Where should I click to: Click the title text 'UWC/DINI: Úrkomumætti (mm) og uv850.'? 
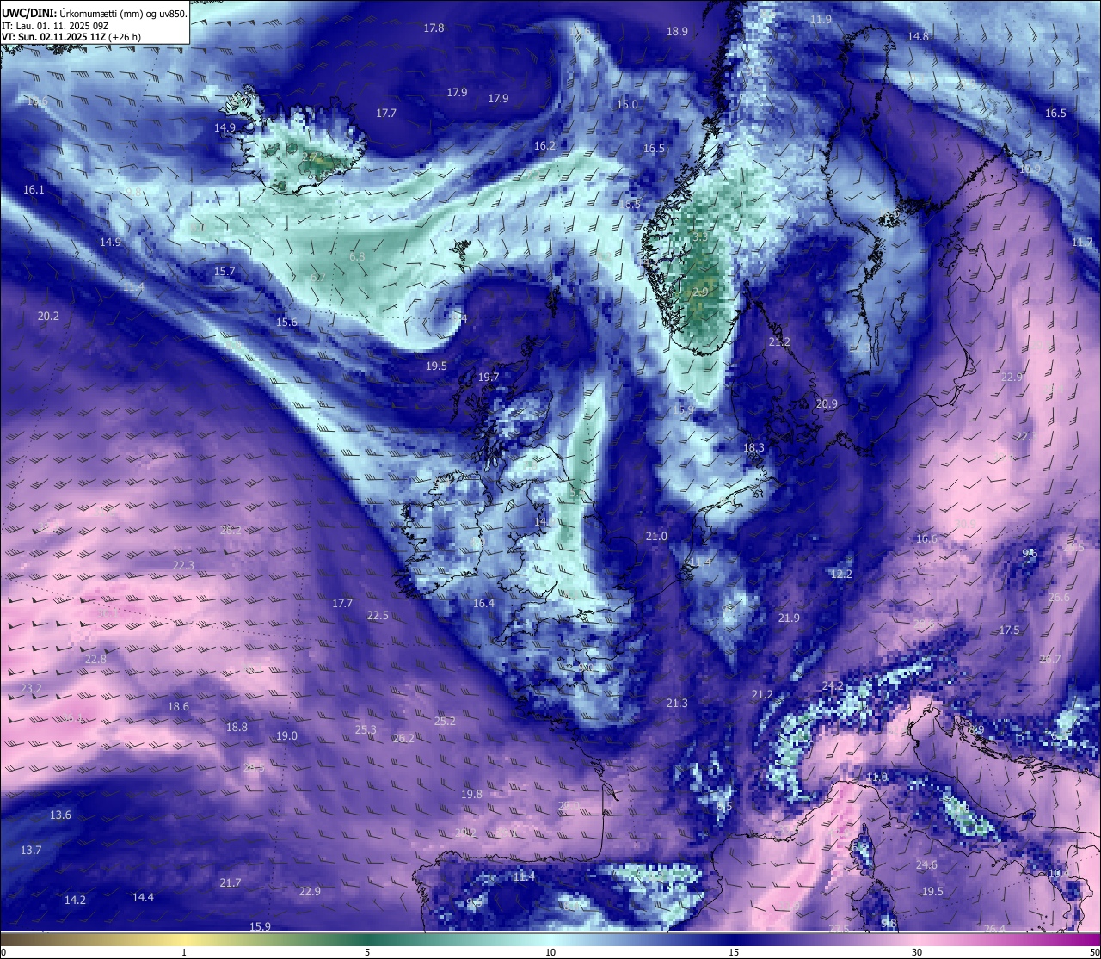click(95, 13)
